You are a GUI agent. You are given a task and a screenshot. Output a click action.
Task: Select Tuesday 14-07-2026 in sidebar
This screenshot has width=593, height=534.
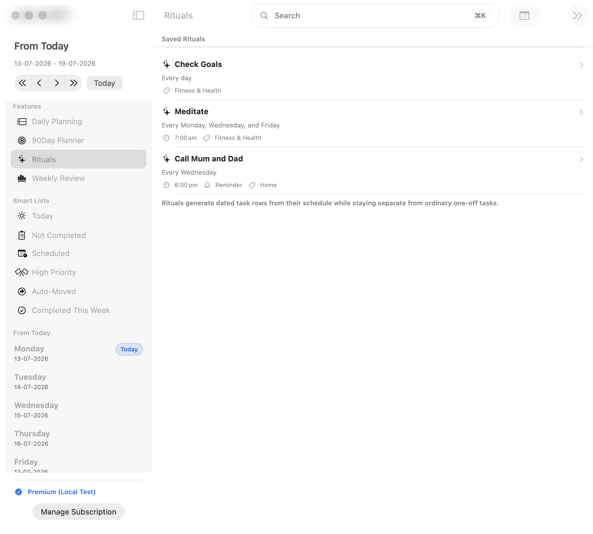(78, 382)
